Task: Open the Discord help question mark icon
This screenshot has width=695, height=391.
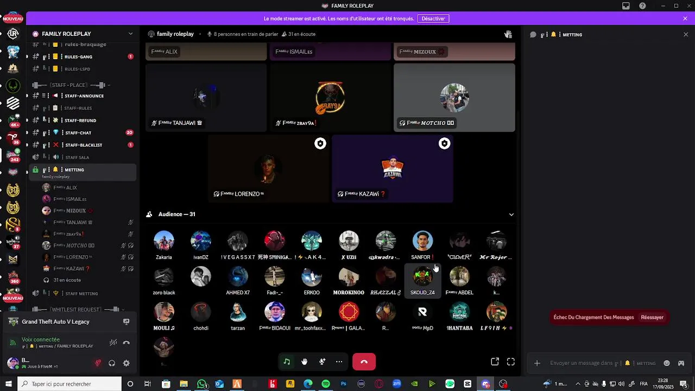Action: coord(643,6)
